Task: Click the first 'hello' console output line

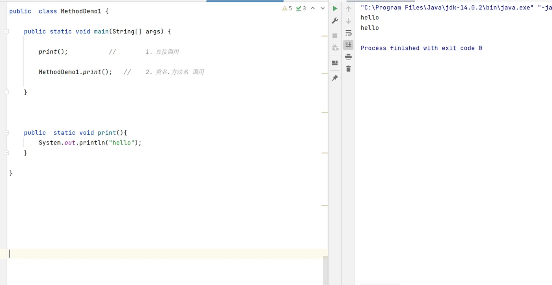Action: (370, 17)
